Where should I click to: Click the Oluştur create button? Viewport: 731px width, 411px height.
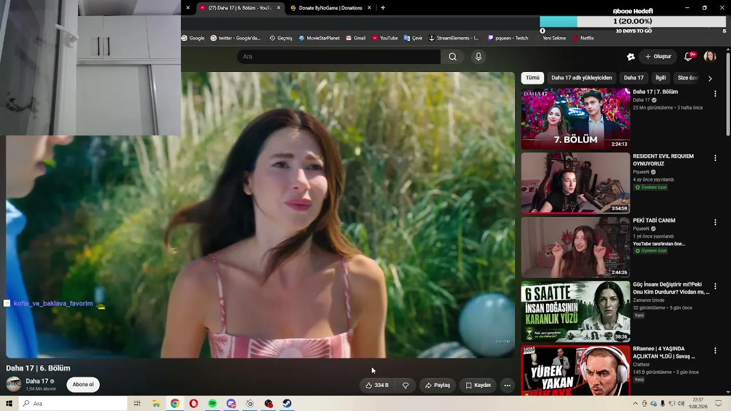[658, 57]
